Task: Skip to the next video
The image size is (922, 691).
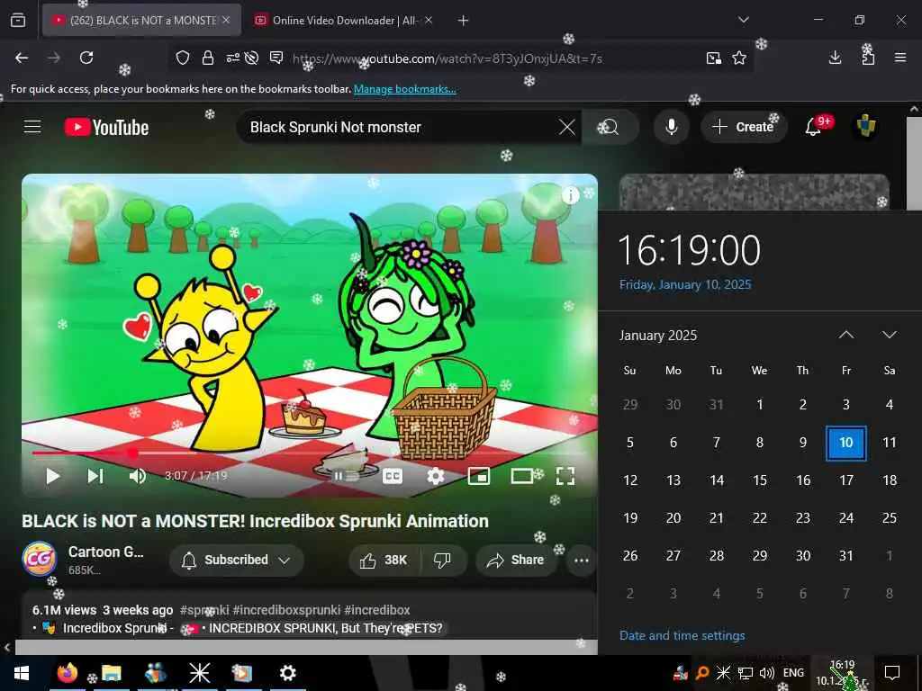Action: click(x=95, y=476)
